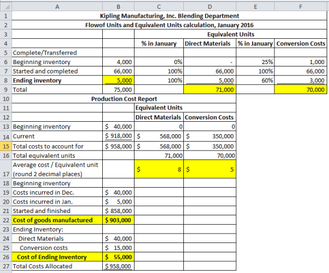Select Started and finished $ 858,000
This screenshot has height=273, width=329.
coord(118,211)
